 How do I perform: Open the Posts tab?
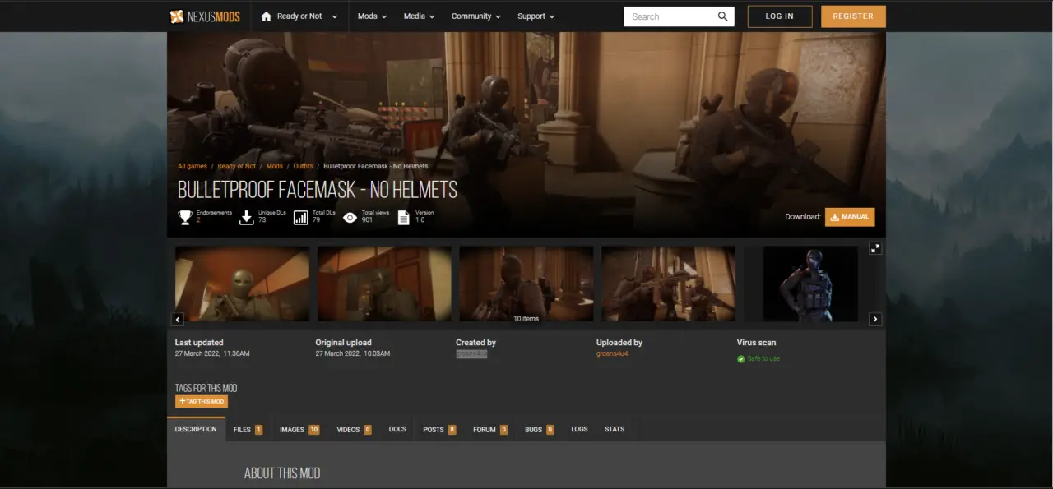coord(439,429)
